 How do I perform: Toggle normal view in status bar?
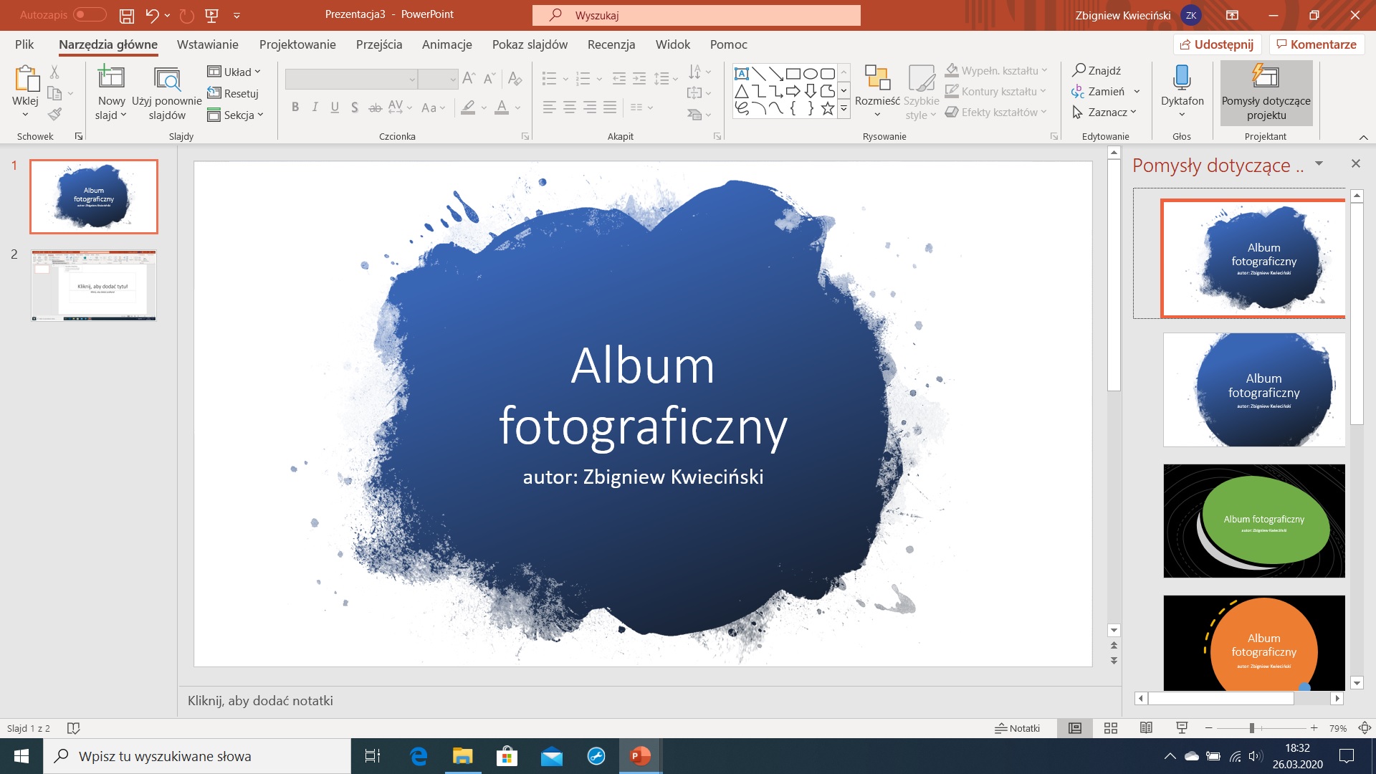1075,728
